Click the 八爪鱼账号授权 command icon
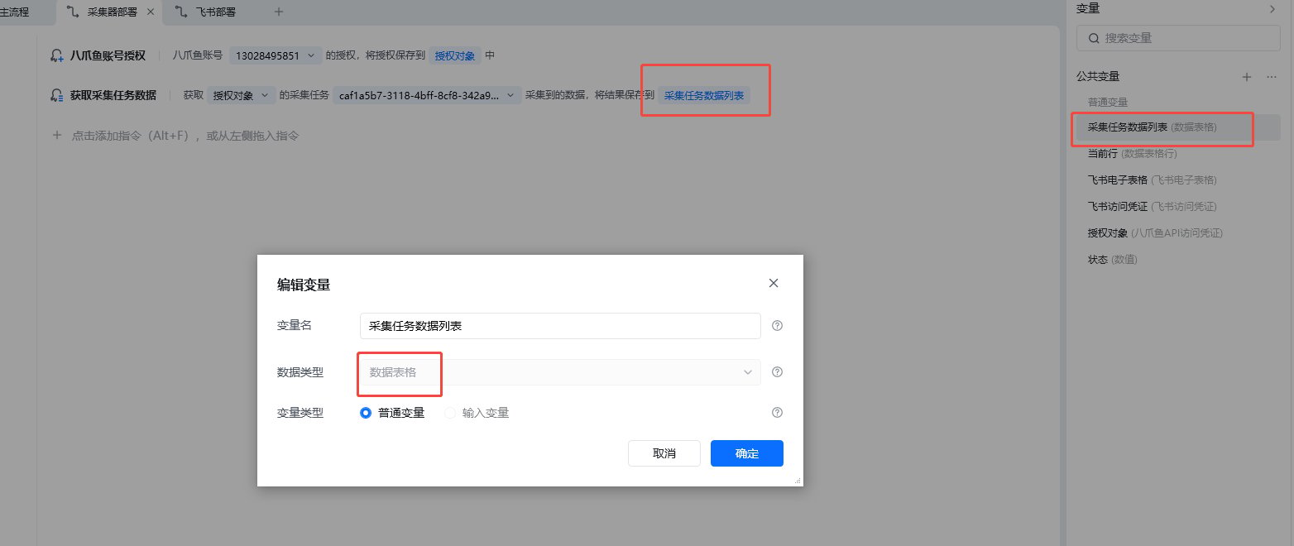 [x=57, y=55]
